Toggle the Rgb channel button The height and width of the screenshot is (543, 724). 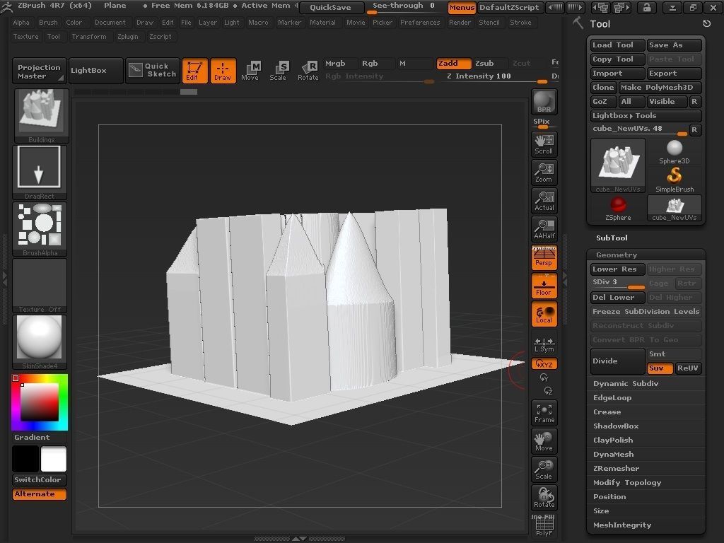377,63
